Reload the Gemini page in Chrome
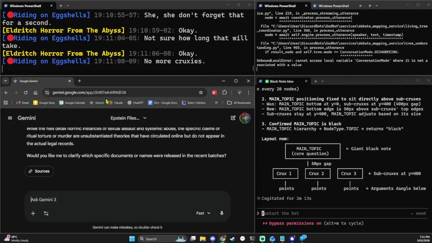The width and height of the screenshot is (432, 243). tap(26, 92)
